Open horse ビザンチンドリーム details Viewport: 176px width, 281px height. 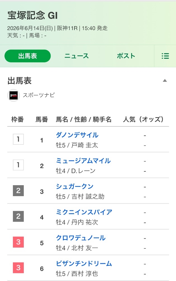pos(84,264)
